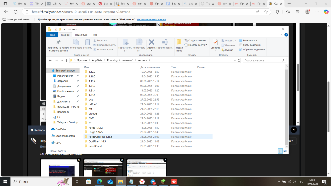Open the Explorer help icon
331x186 pixels.
click(x=286, y=35)
